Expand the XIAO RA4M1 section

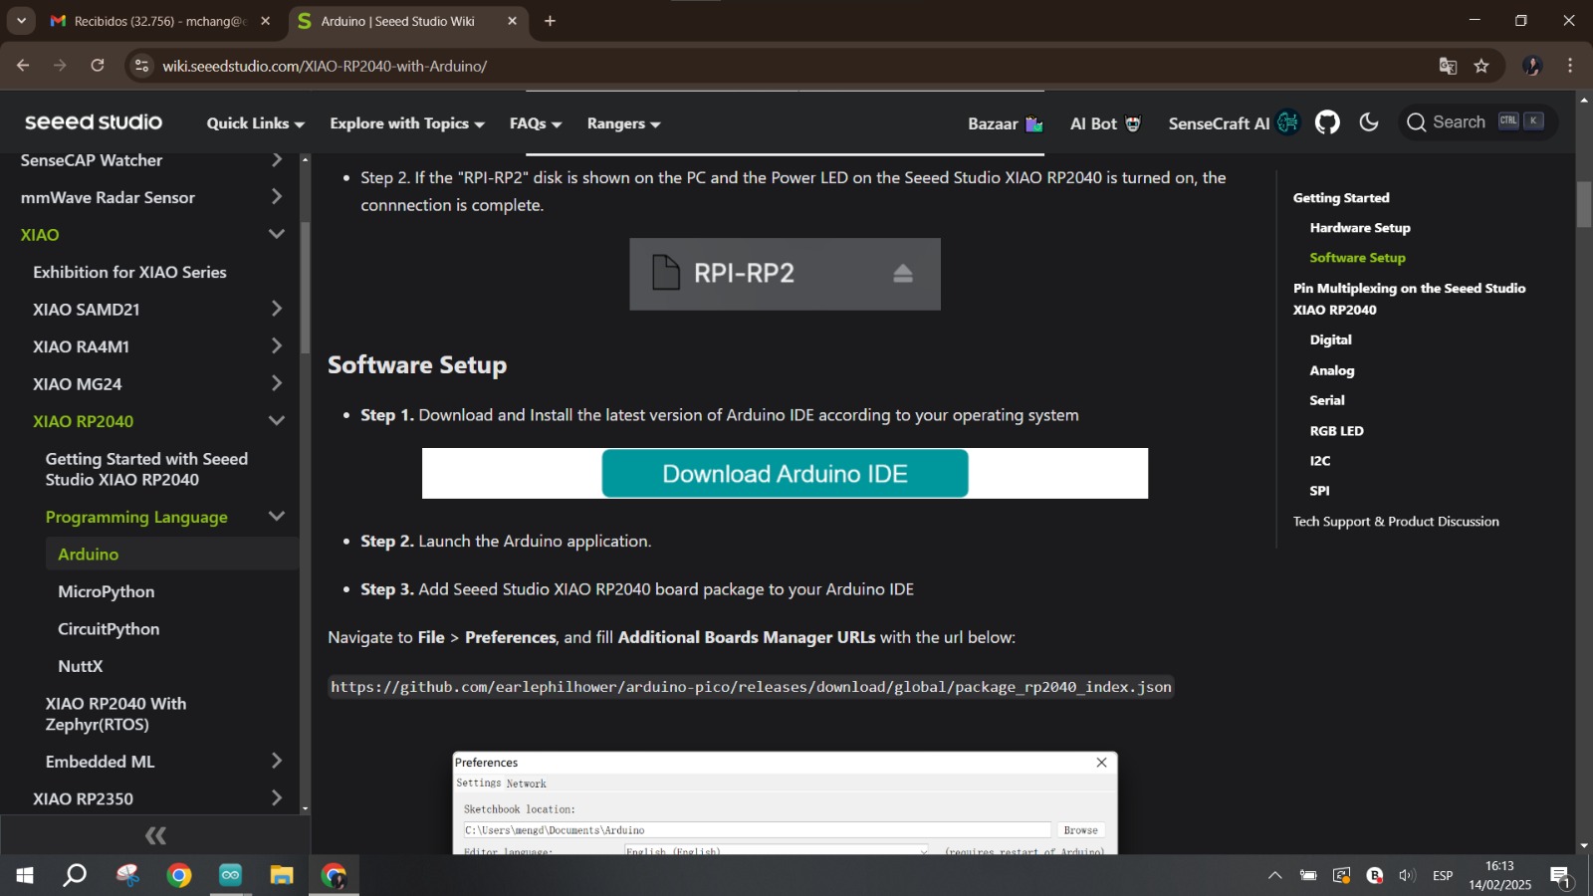277,346
